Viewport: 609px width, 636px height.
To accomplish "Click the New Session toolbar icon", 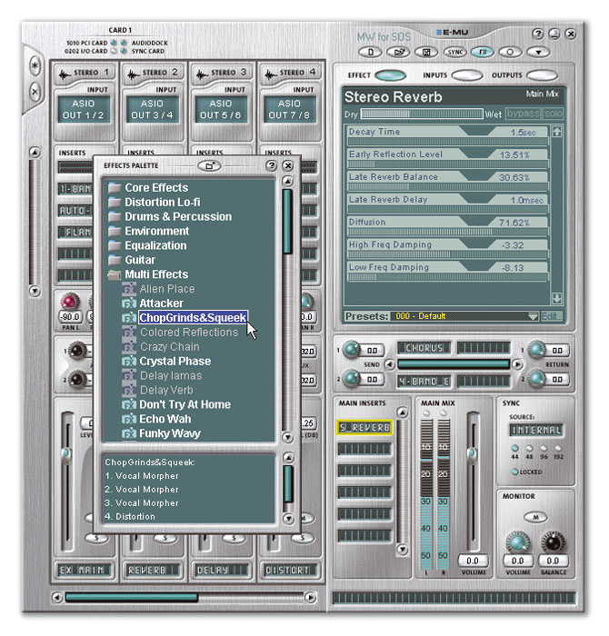I will tap(372, 52).
